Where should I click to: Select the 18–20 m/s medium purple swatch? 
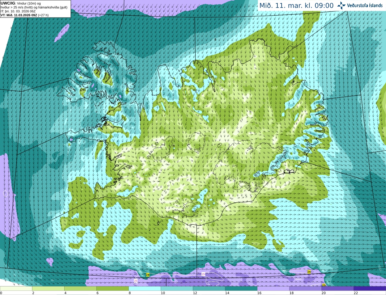click(x=305, y=288)
